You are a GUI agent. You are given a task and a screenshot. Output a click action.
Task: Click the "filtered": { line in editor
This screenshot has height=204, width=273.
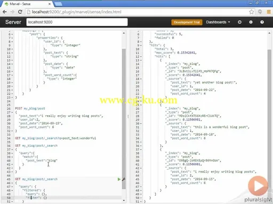34,190
